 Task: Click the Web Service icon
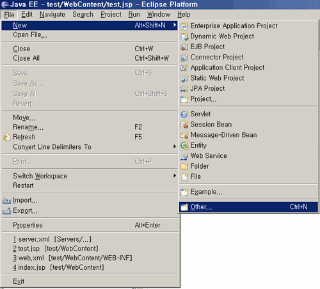point(184,156)
